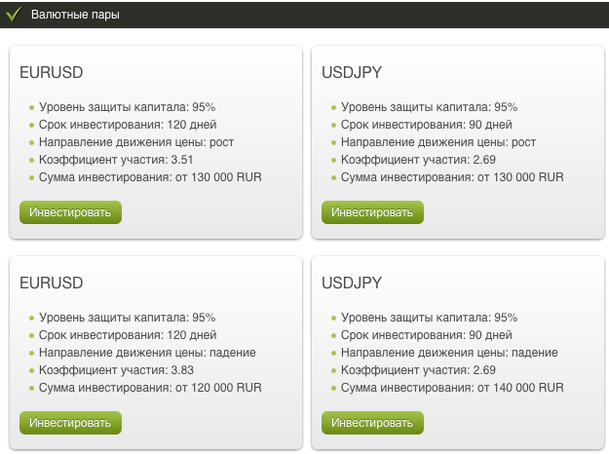Click направление падение line in bottom USDJPY card
This screenshot has height=454, width=609.
point(449,353)
